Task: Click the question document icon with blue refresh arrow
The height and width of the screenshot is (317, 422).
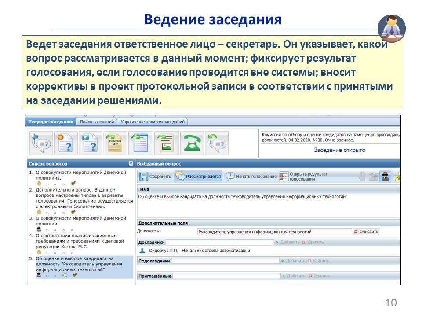Action: tap(91, 143)
